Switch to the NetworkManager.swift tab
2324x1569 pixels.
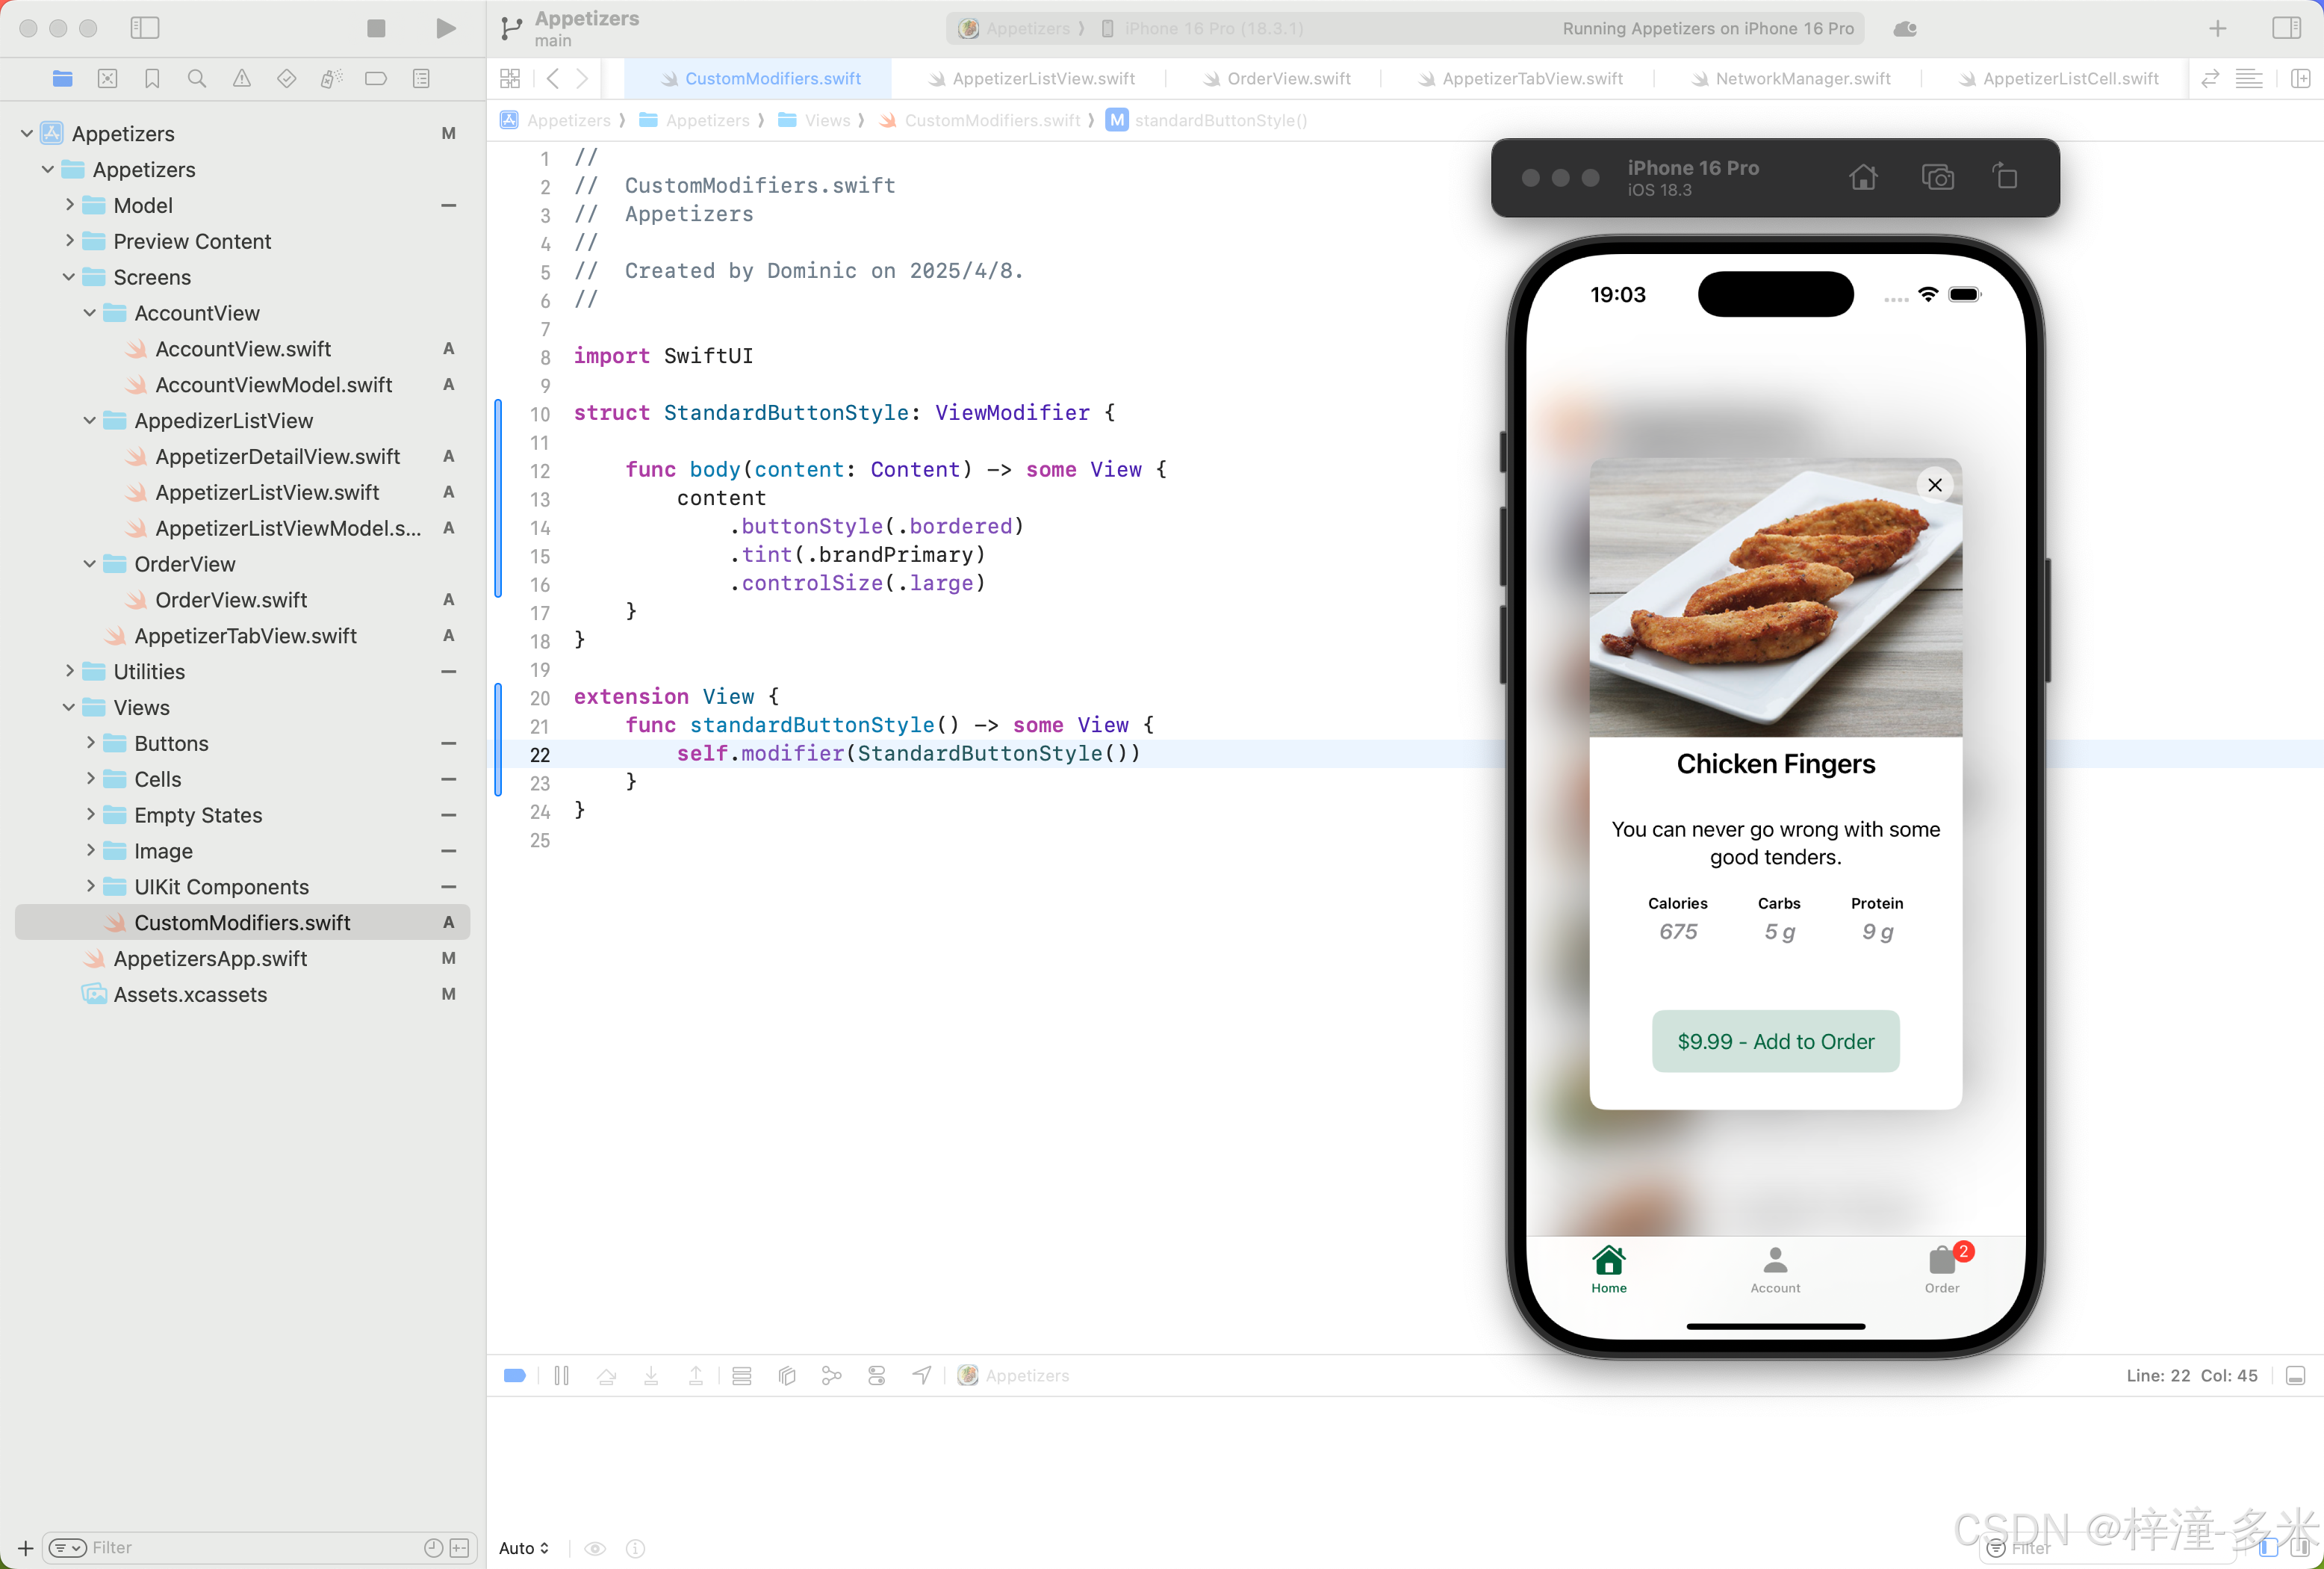coord(1802,78)
